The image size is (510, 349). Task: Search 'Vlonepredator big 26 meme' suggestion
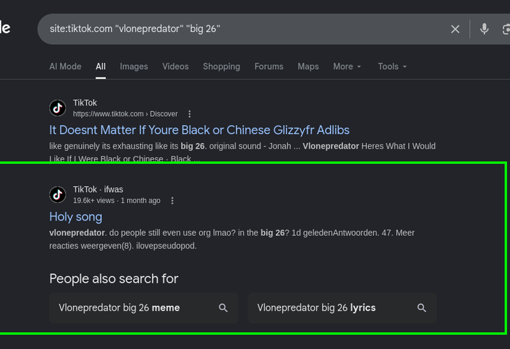click(x=143, y=308)
